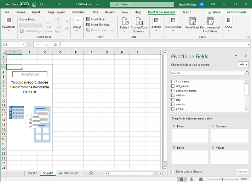
Task: Expand the Name Box dropdown
Action: point(23,45)
